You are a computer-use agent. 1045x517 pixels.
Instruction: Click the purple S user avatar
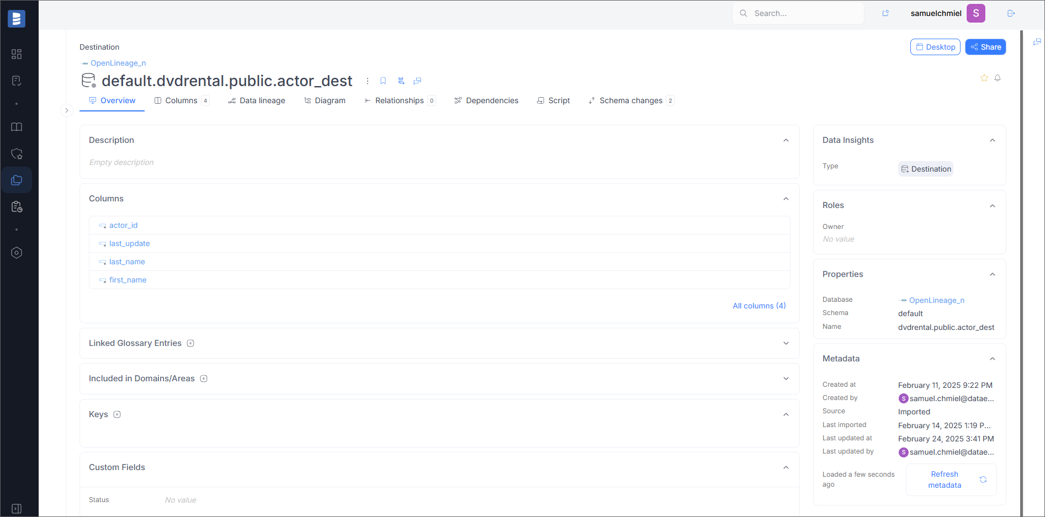976,13
